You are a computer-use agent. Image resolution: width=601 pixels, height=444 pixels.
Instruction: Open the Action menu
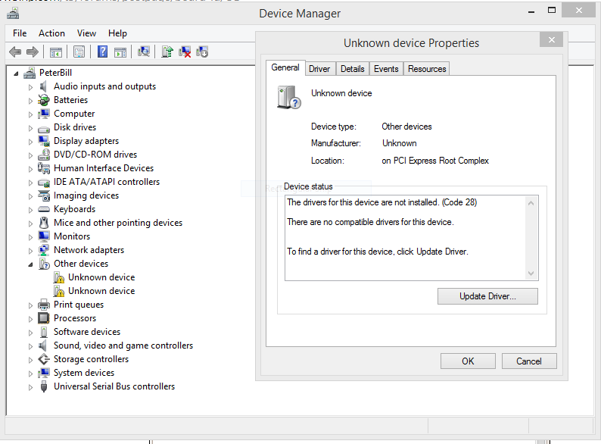(x=51, y=33)
